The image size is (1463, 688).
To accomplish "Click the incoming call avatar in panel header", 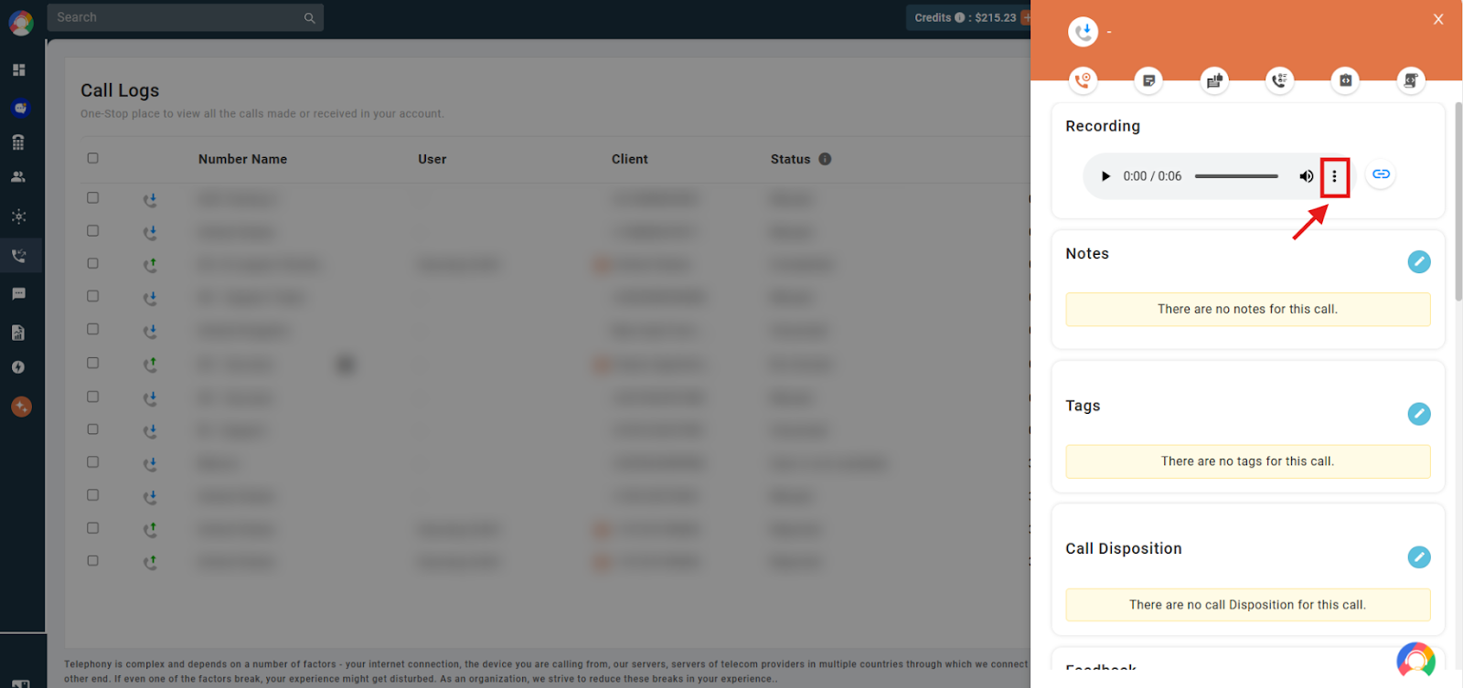I will 1084,32.
